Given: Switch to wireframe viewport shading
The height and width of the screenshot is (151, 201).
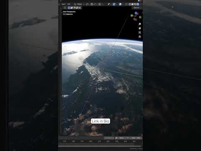Looking at the screenshot, I should pyautogui.click(x=129, y=4).
